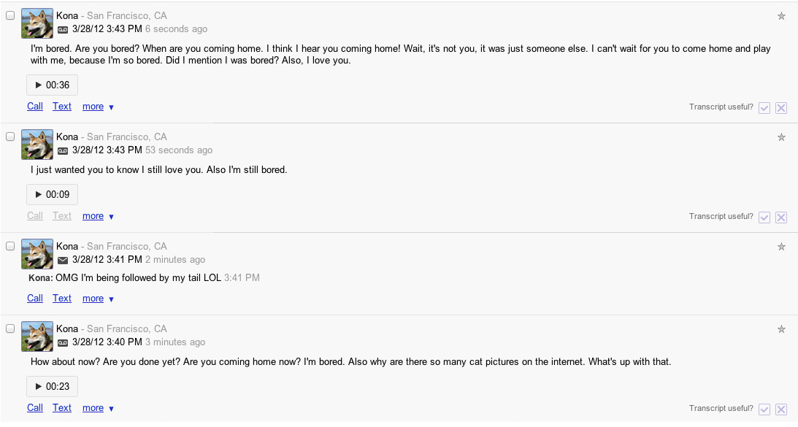Tick the checkbox for the text message
Screen dimensions: 798x427
pos(11,246)
